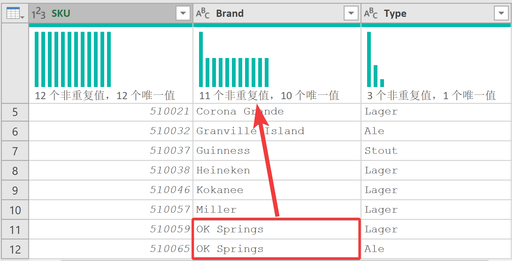Open the table options icon in the corner
The width and height of the screenshot is (512, 261).
coord(15,13)
